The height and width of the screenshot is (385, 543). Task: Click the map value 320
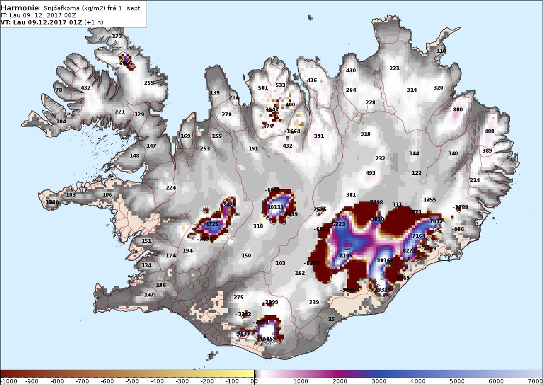[x=438, y=87]
